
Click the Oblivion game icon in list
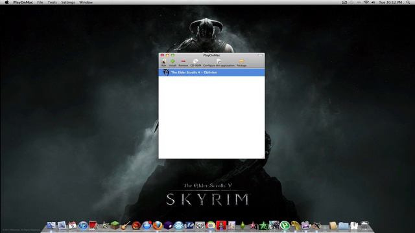tap(166, 72)
